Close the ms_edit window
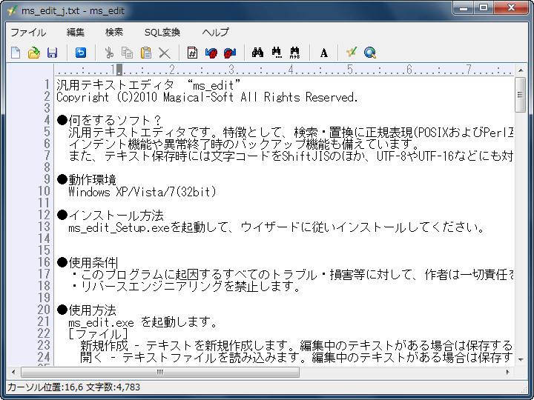 511,7
